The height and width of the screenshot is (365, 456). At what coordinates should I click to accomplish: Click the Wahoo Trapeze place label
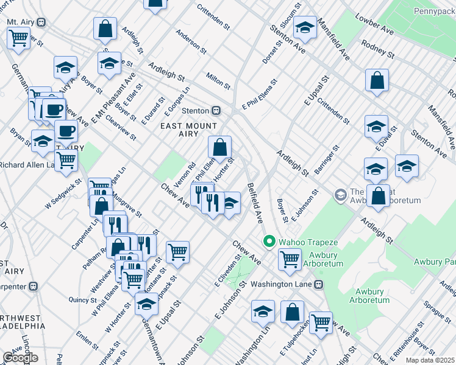coord(308,242)
